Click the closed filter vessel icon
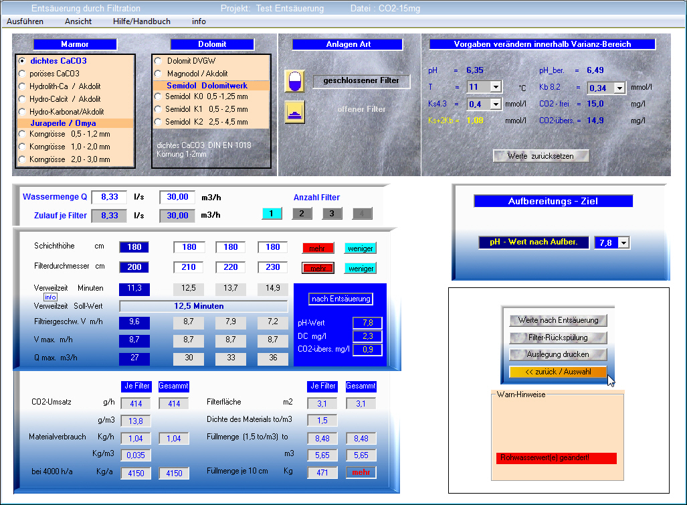 tap(294, 81)
